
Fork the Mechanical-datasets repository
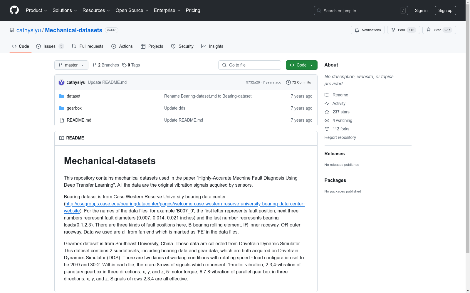(399, 30)
